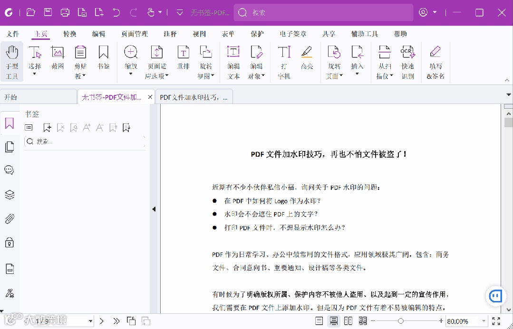The width and height of the screenshot is (513, 329).
Task: Collapse the bookmark navigation panel arrow
Action: click(154, 209)
